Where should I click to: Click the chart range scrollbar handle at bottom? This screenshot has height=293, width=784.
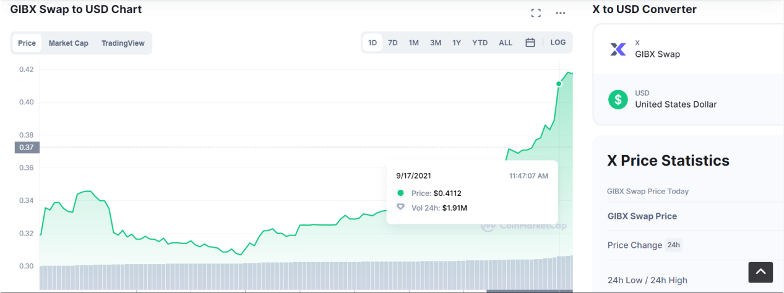[530, 291]
